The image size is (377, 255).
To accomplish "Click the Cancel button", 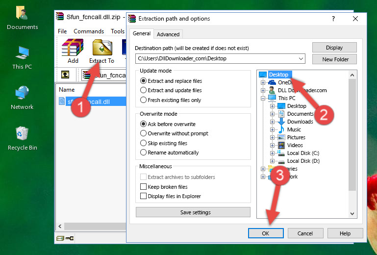I will 305,233.
